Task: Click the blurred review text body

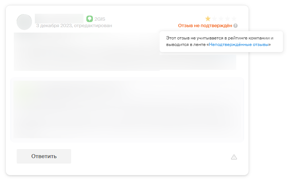Action: (87, 51)
